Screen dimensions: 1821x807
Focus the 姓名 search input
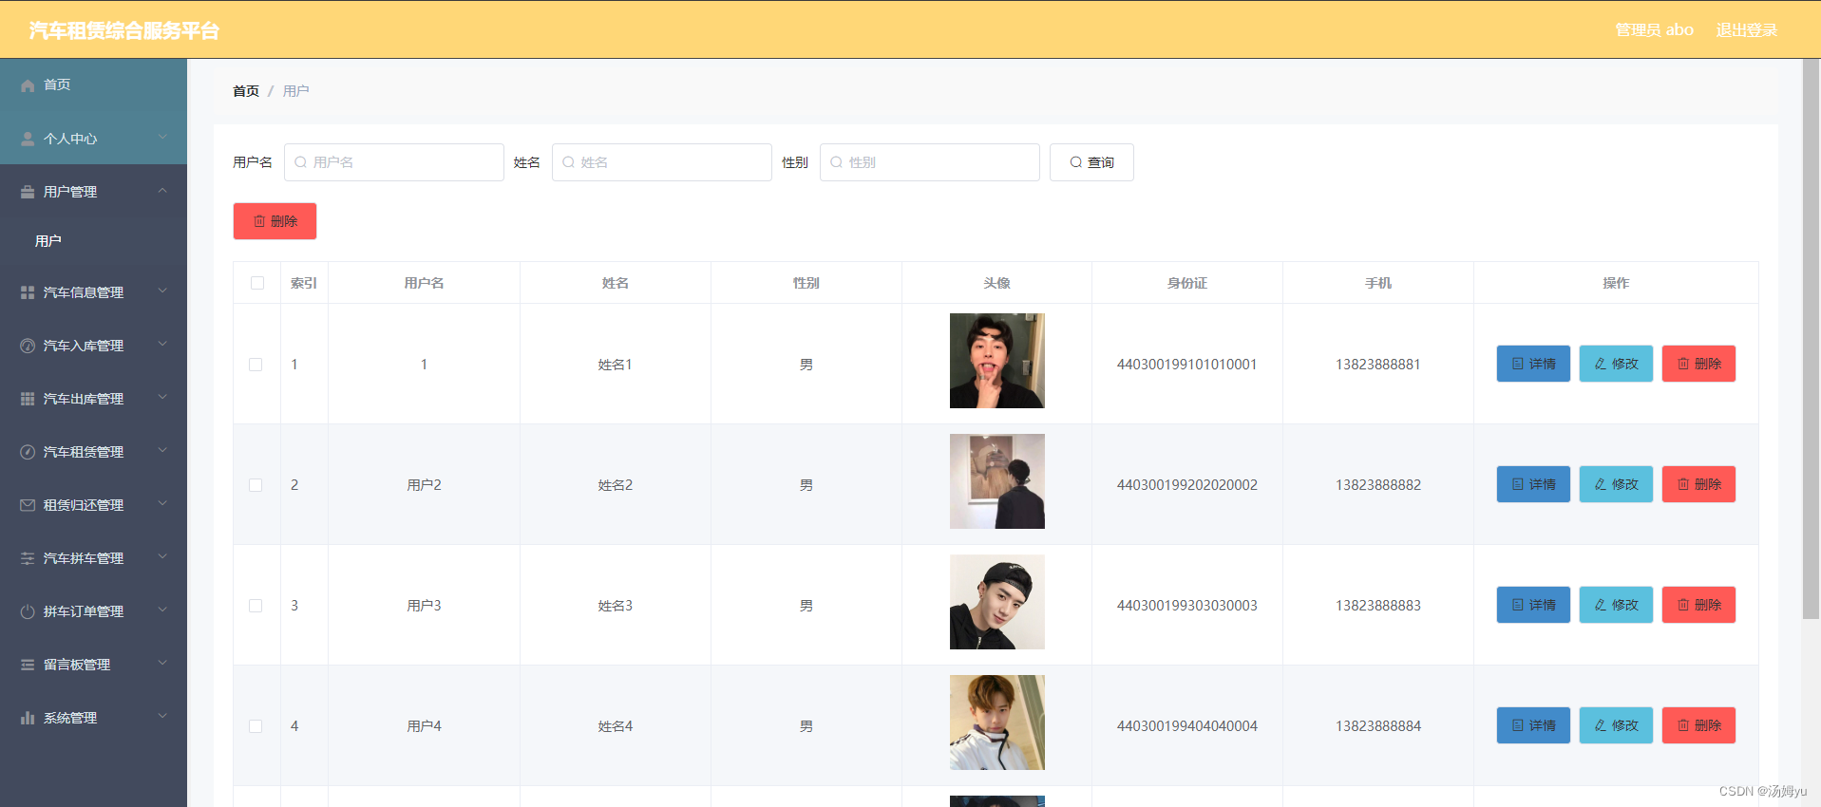662,162
